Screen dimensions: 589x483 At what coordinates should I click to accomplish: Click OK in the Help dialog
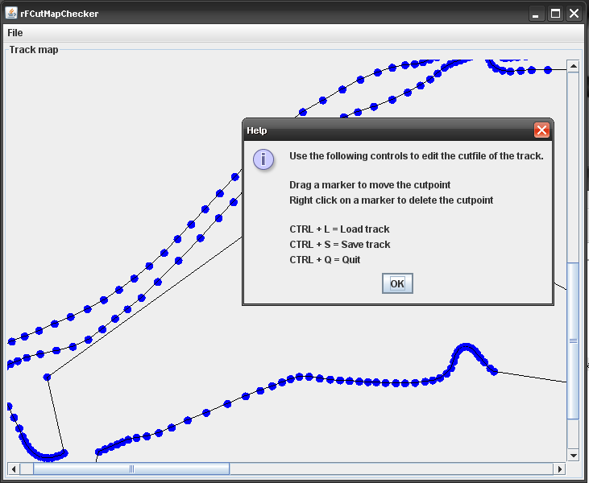[x=397, y=283]
